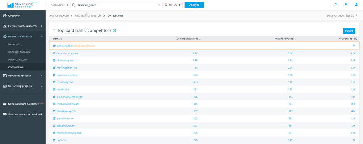Click Feature request or feedback item
Image resolution: width=363 pixels, height=144 pixels.
23,114
